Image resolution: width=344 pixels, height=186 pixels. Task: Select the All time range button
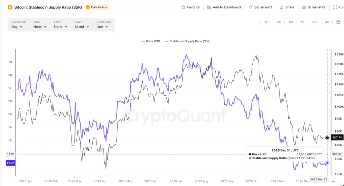(x=327, y=22)
